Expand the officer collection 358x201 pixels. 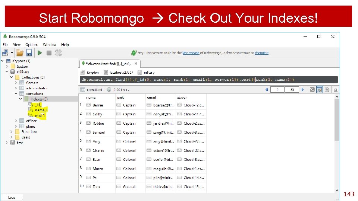pos(16,121)
